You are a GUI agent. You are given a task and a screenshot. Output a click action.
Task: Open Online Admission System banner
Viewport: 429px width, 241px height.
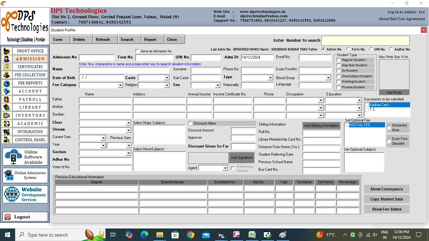coord(25,175)
